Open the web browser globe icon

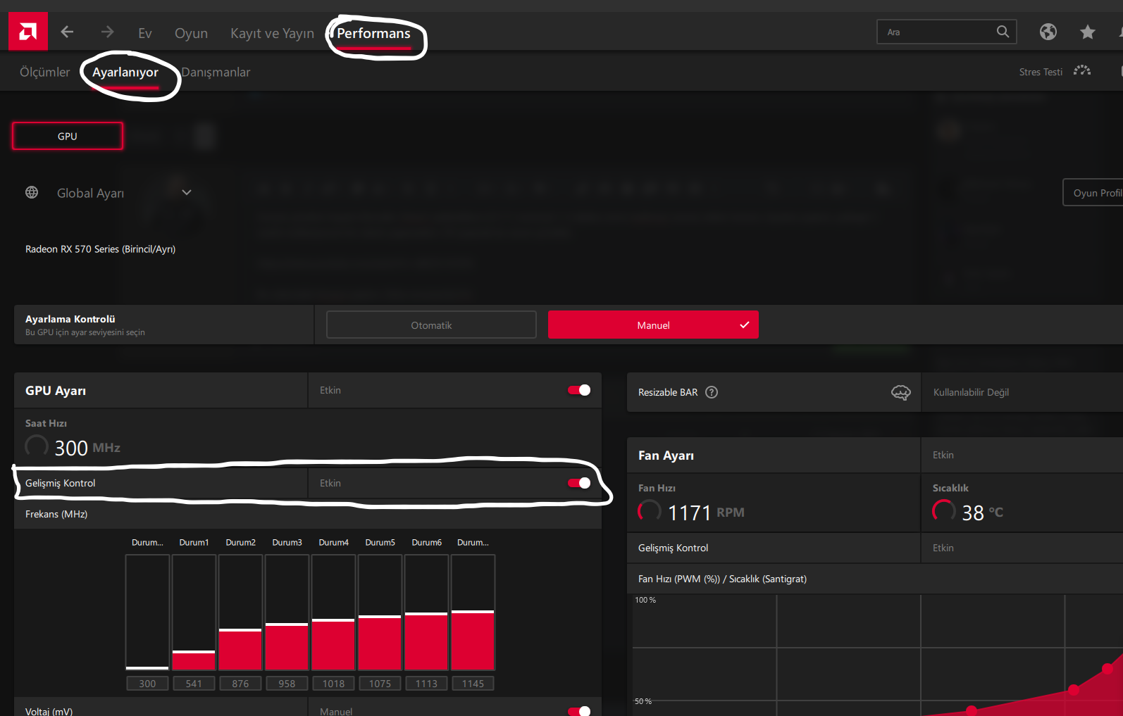click(x=1048, y=32)
